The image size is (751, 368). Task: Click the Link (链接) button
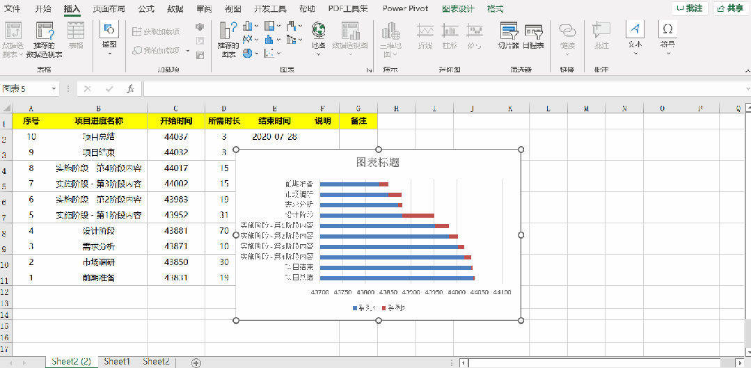(x=567, y=38)
